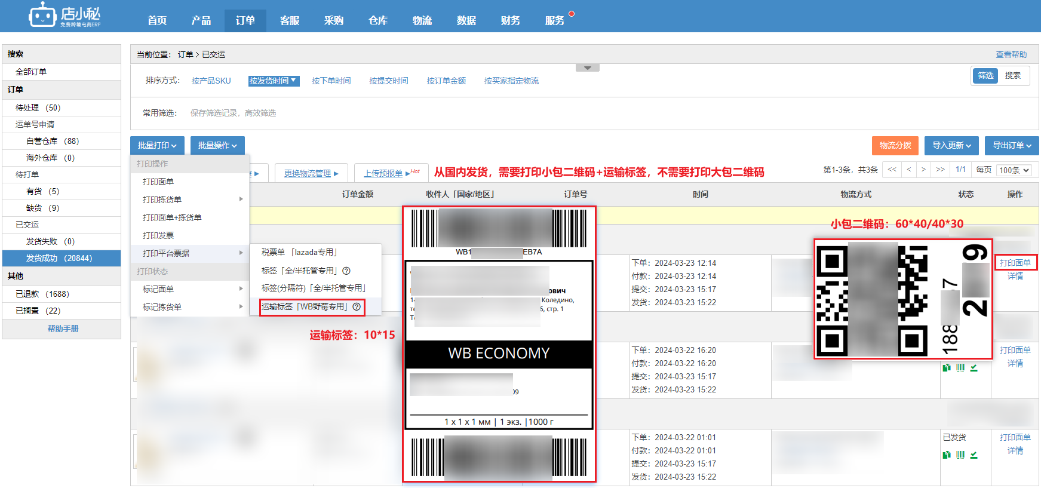This screenshot has width=1041, height=488.
Task: Sort by 按提交时间
Action: click(389, 81)
